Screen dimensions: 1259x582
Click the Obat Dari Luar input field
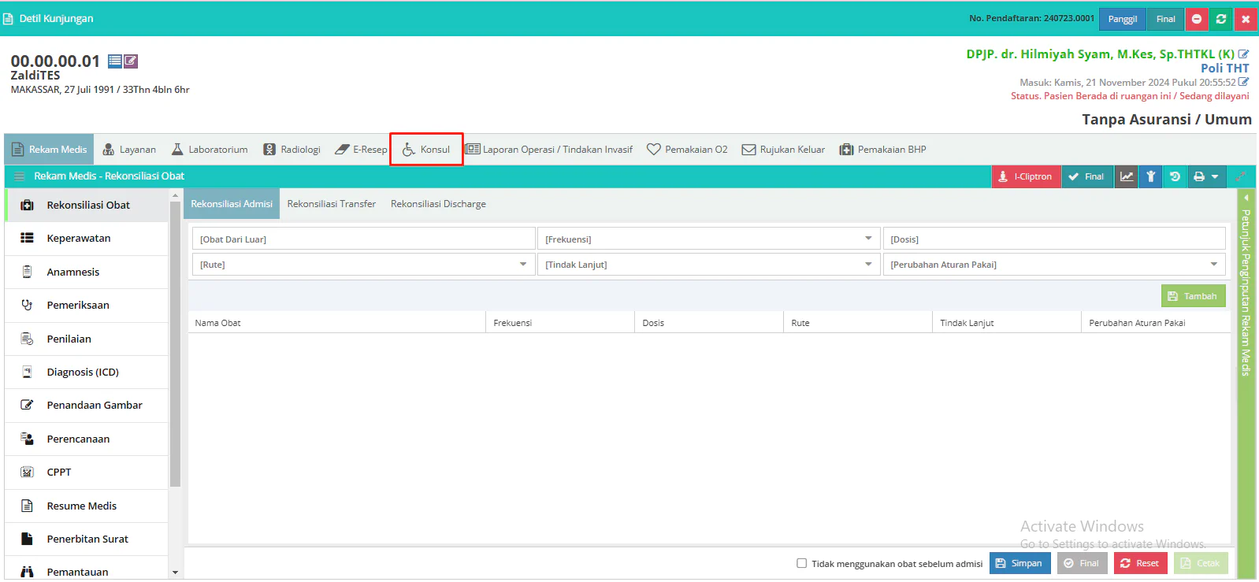click(362, 239)
